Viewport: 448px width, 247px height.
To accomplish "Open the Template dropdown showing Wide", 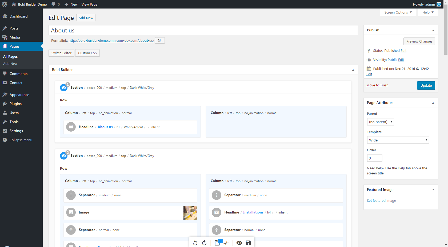I will (x=398, y=140).
